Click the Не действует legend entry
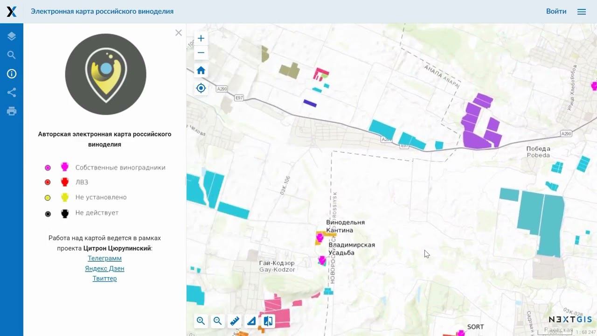Viewport: 597px width, 336px height. (82, 213)
